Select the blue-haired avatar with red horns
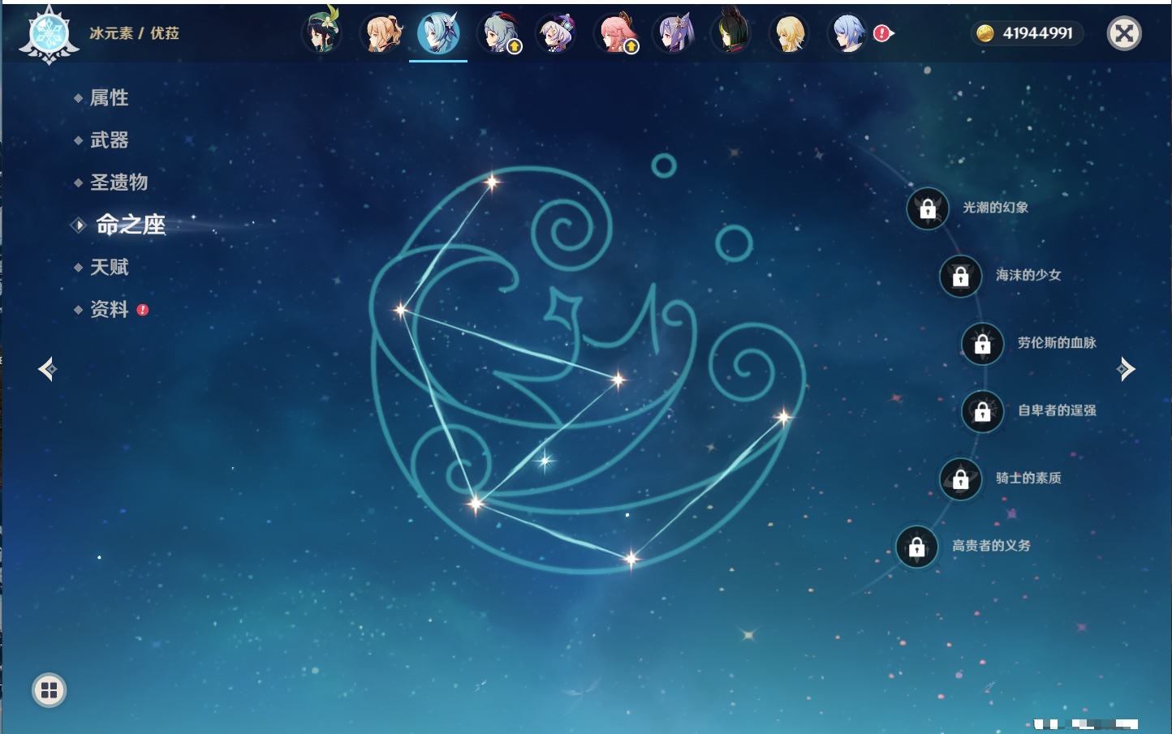This screenshot has width=1172, height=734. click(500, 33)
